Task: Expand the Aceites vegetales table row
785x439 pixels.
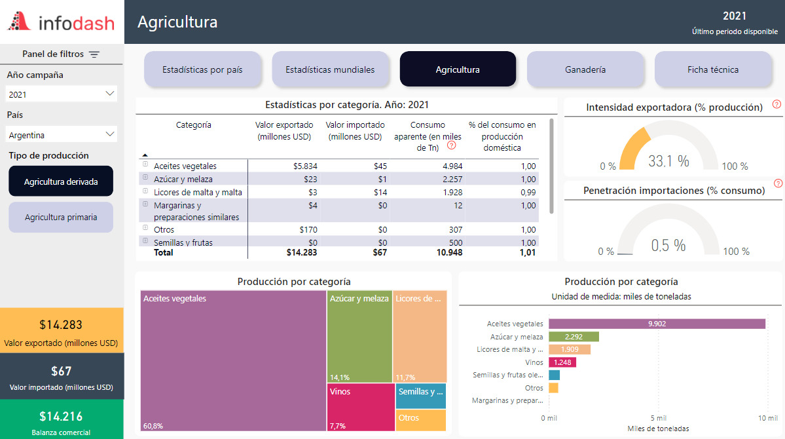Action: 145,164
